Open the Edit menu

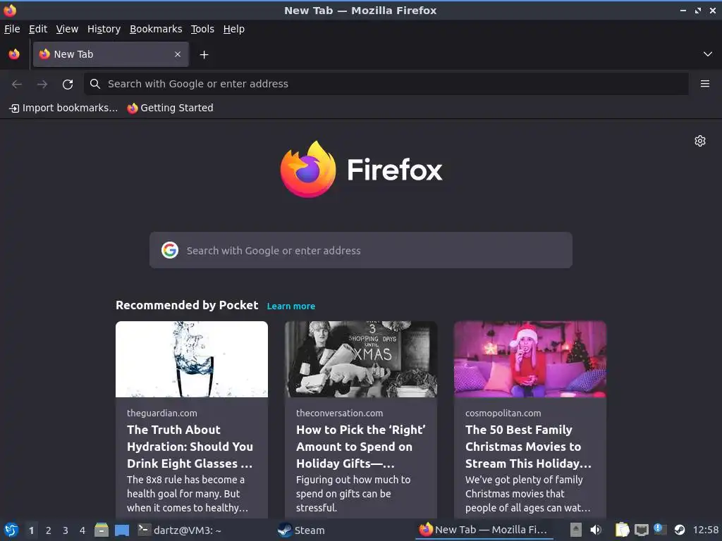click(x=38, y=29)
